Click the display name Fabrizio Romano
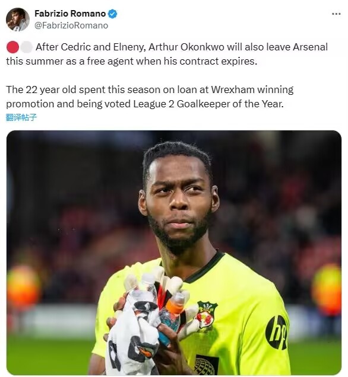This screenshot has height=377, width=348. (x=70, y=14)
